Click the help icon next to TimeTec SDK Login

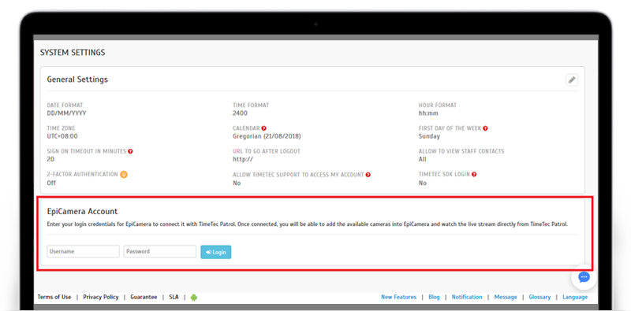(x=474, y=174)
